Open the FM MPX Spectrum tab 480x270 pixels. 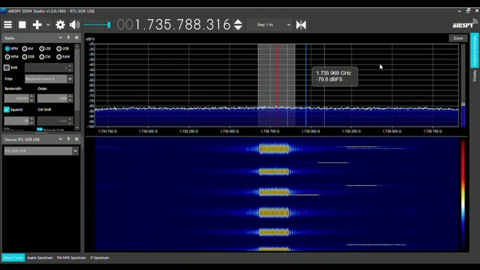71,258
